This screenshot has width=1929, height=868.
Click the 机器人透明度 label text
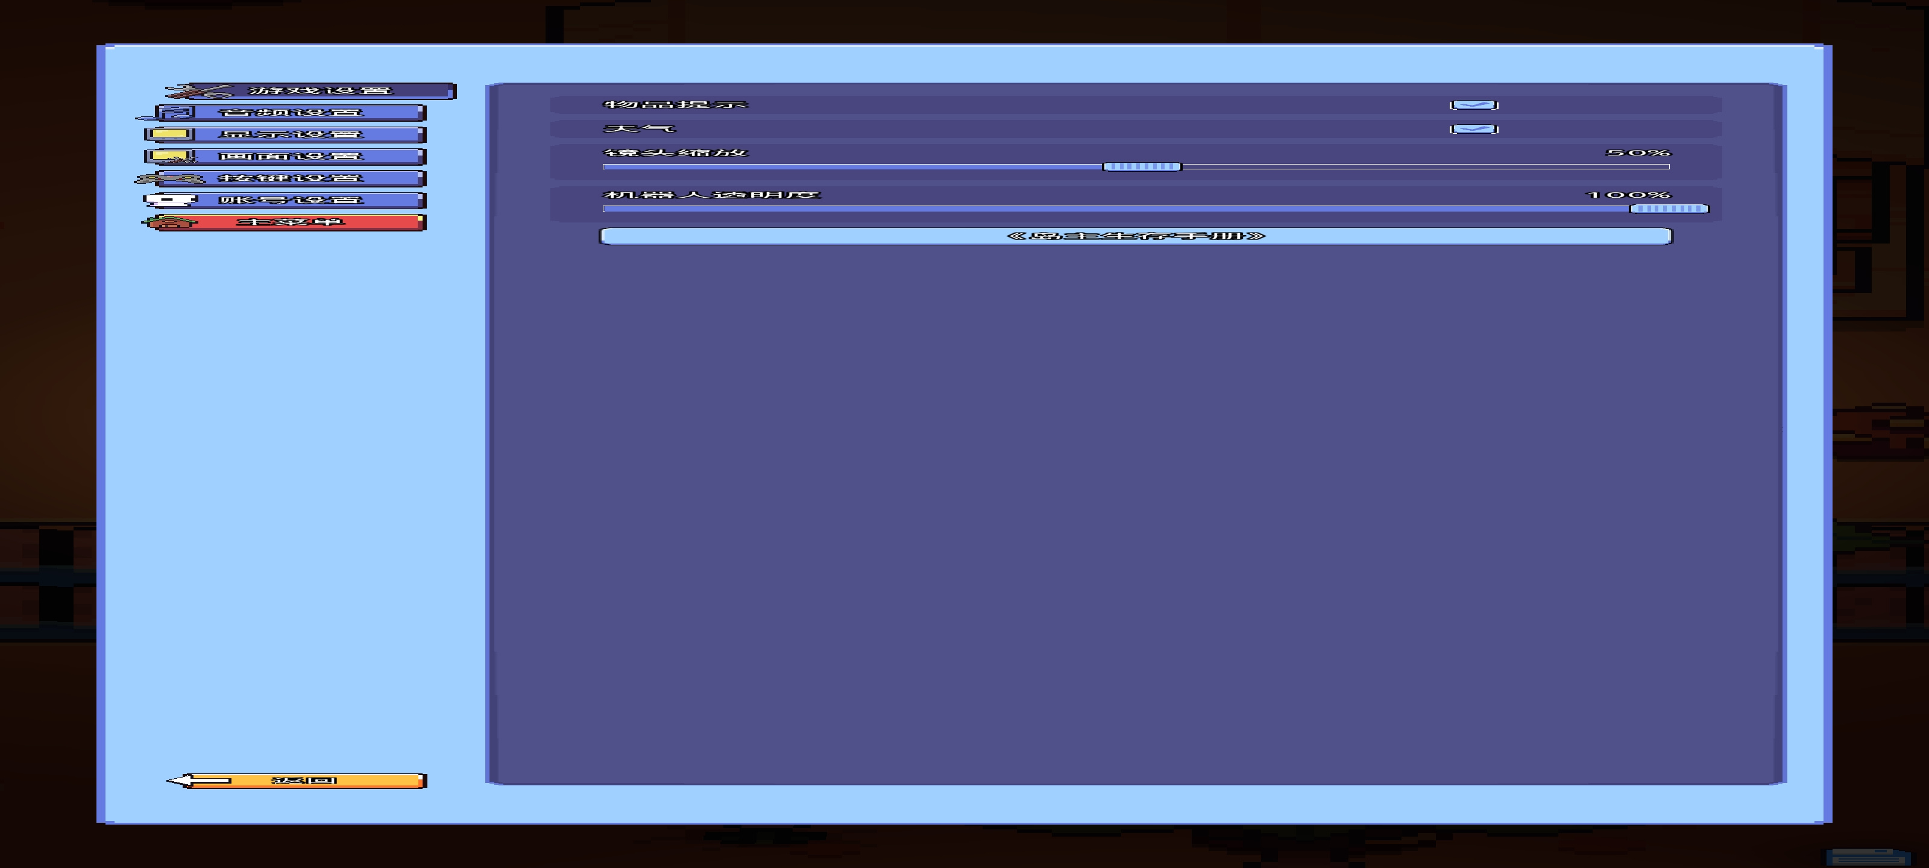point(711,195)
